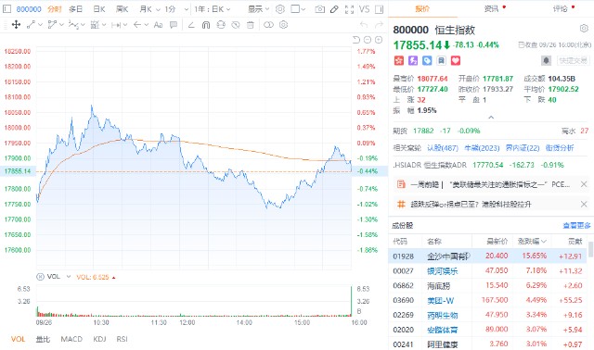Open the 显示 display dropdown
594x350 pixels.
[x=258, y=9]
